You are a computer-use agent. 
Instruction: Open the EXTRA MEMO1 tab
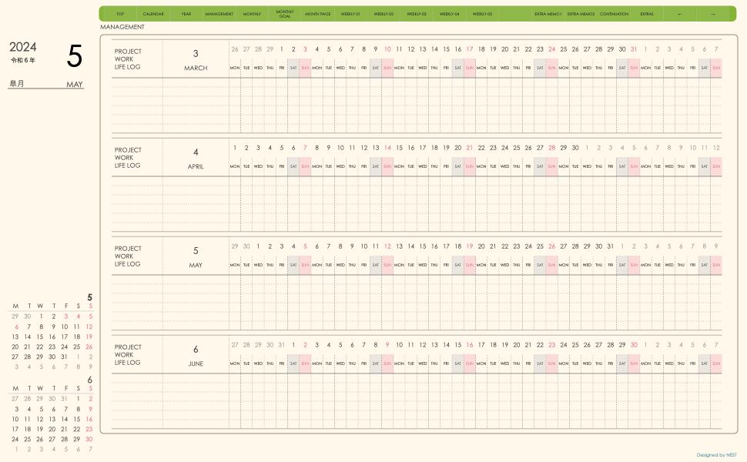548,14
